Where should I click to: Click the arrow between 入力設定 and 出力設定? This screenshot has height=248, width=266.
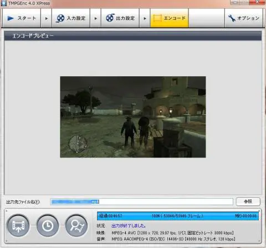95,18
